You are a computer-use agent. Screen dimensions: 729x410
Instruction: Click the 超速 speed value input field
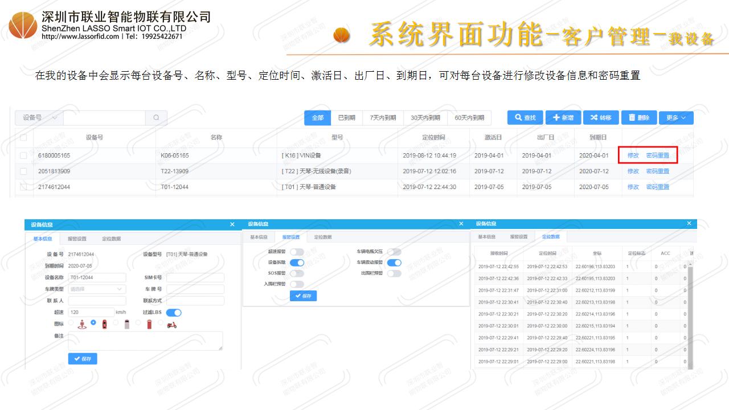(90, 312)
